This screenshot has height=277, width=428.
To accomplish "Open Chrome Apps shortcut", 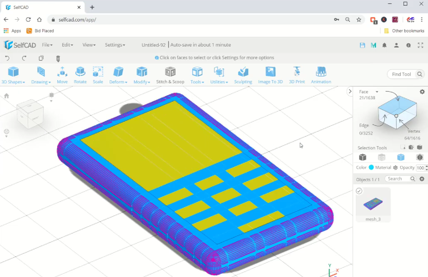I will (x=12, y=31).
